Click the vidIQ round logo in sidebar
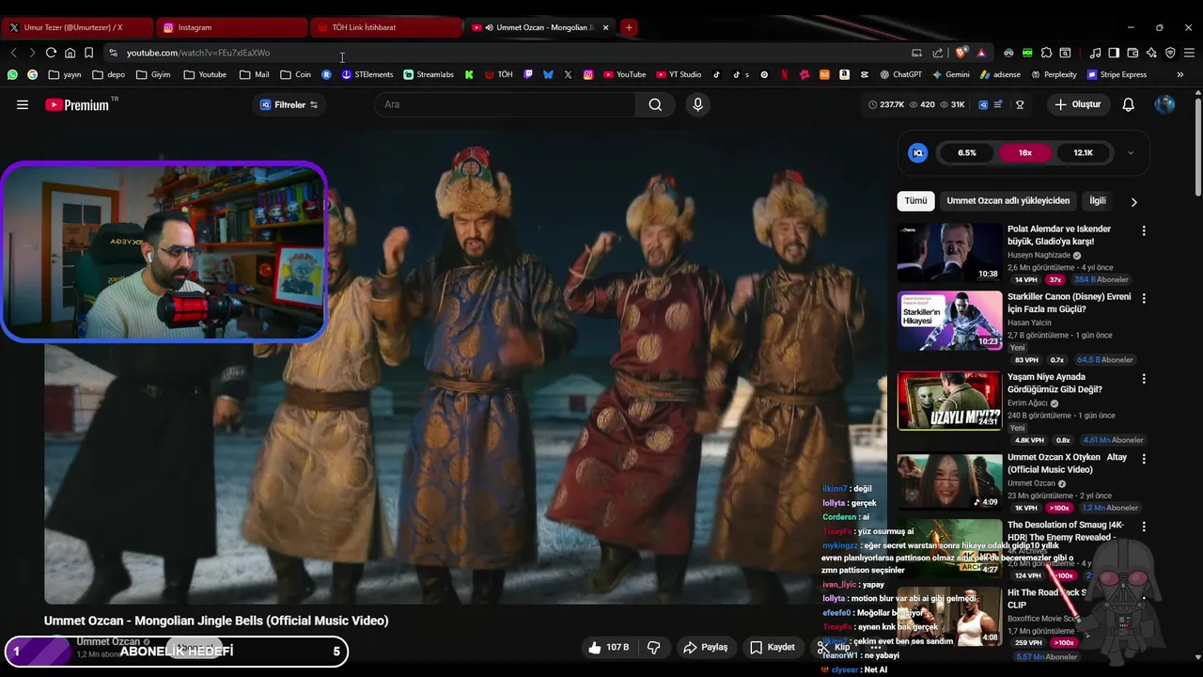The image size is (1203, 677). [x=918, y=152]
